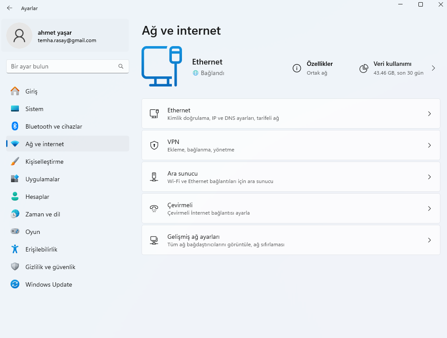The image size is (447, 338).
Task: Select Uygulamalar from the sidebar
Action: tap(42, 179)
